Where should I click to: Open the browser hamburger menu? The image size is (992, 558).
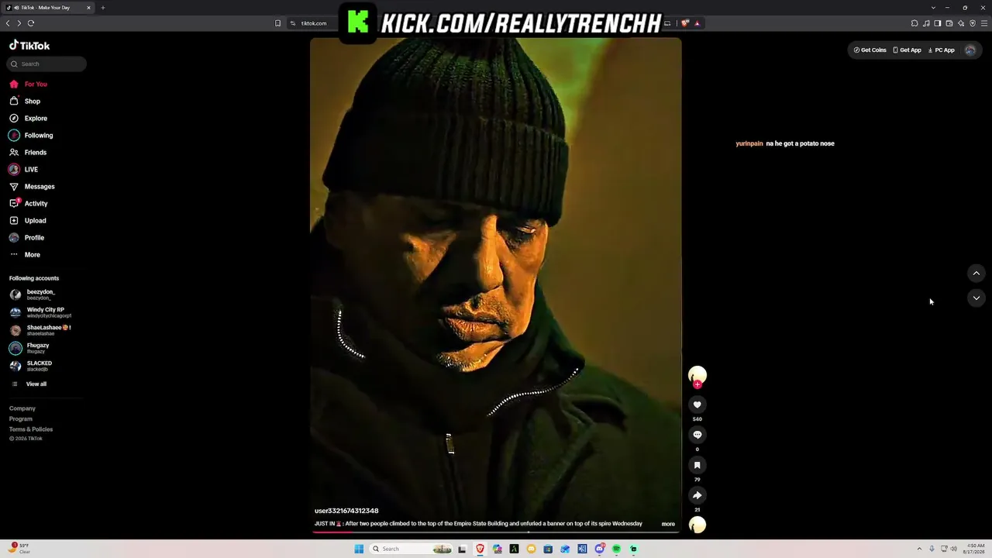point(984,23)
